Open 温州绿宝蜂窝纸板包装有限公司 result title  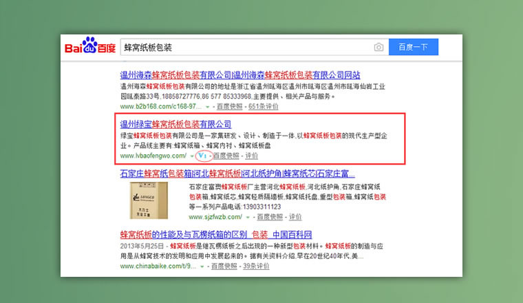tap(175, 124)
